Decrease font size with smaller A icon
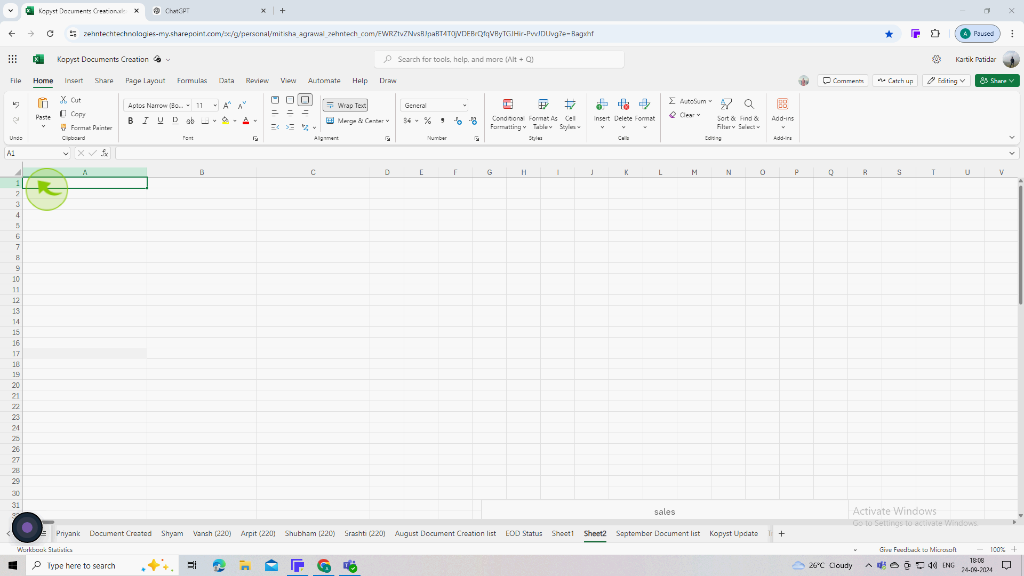 242,105
